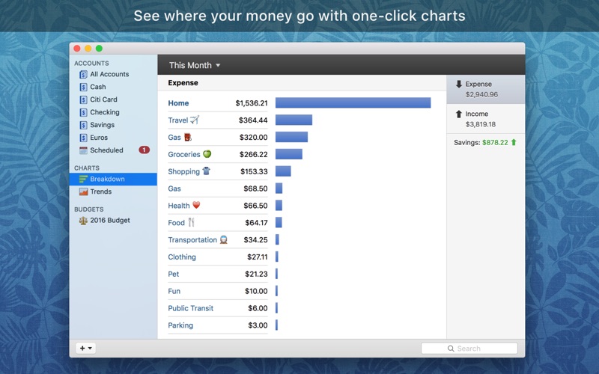The height and width of the screenshot is (374, 599).
Task: Click the green up arrow beside Savings amount
Action: pyautogui.click(x=514, y=142)
